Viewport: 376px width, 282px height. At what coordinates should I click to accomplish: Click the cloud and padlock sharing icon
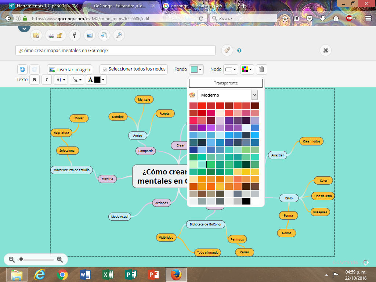(x=56, y=35)
